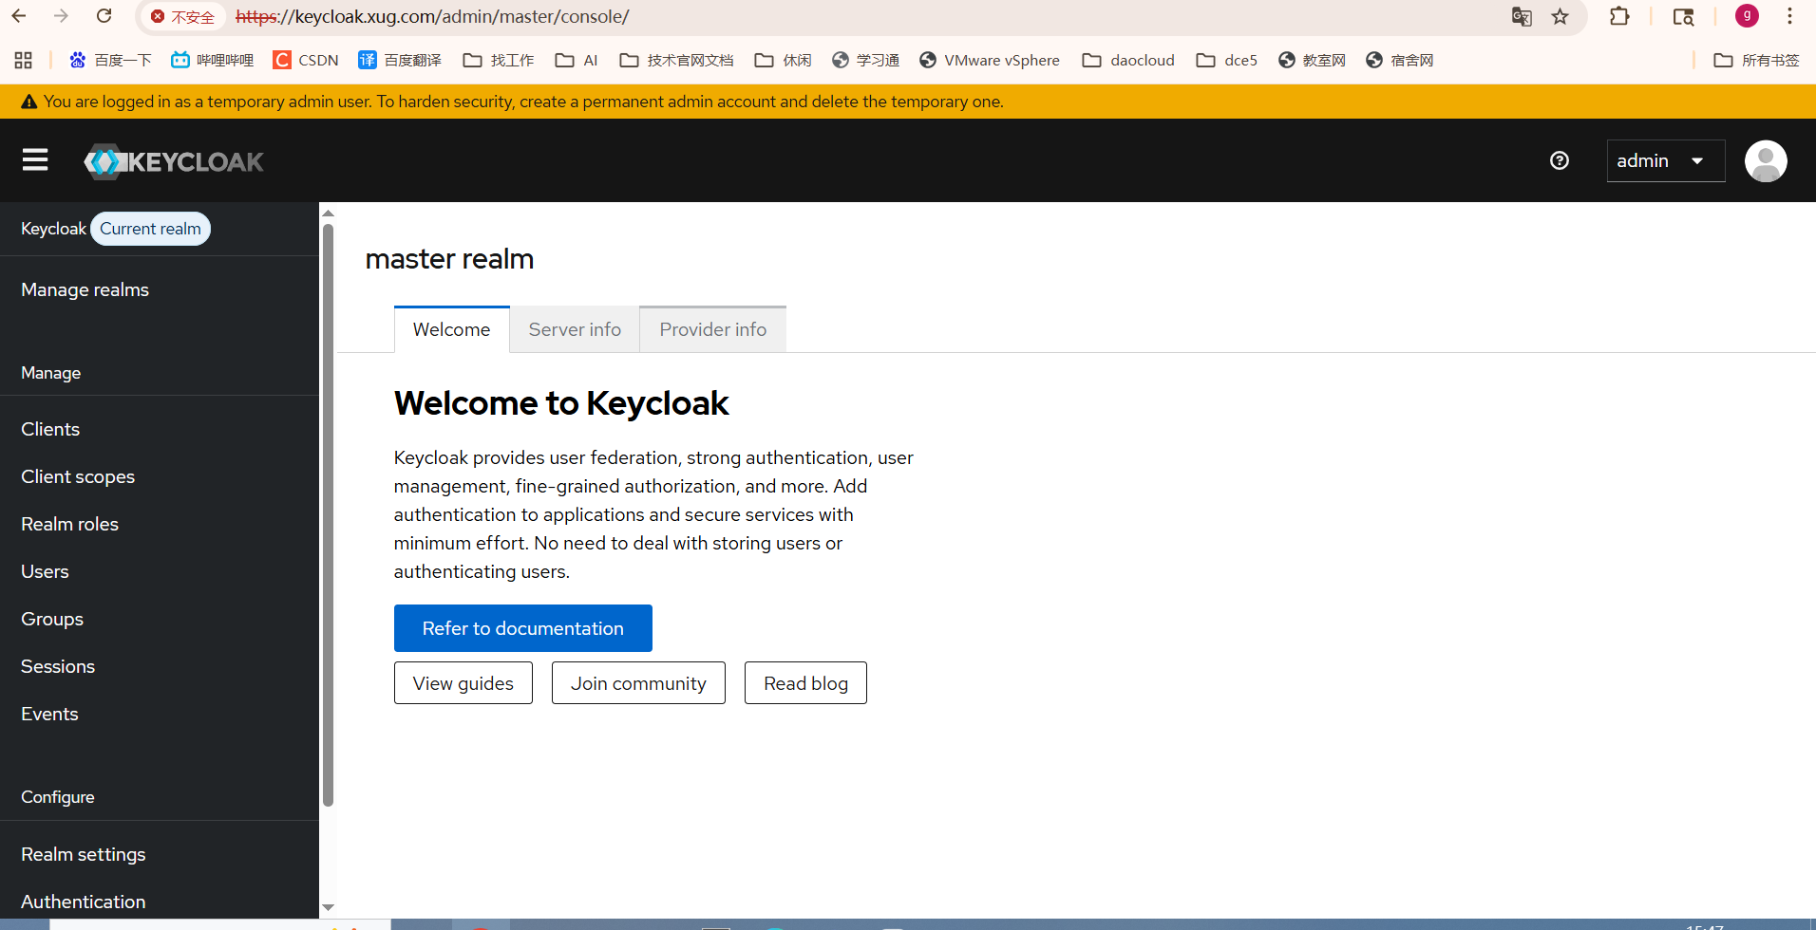Go back with the browser back arrow
The height and width of the screenshot is (930, 1816).
point(19,16)
